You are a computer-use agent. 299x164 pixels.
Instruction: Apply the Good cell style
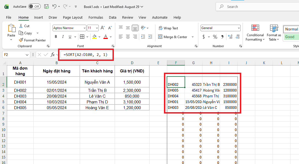291,37
